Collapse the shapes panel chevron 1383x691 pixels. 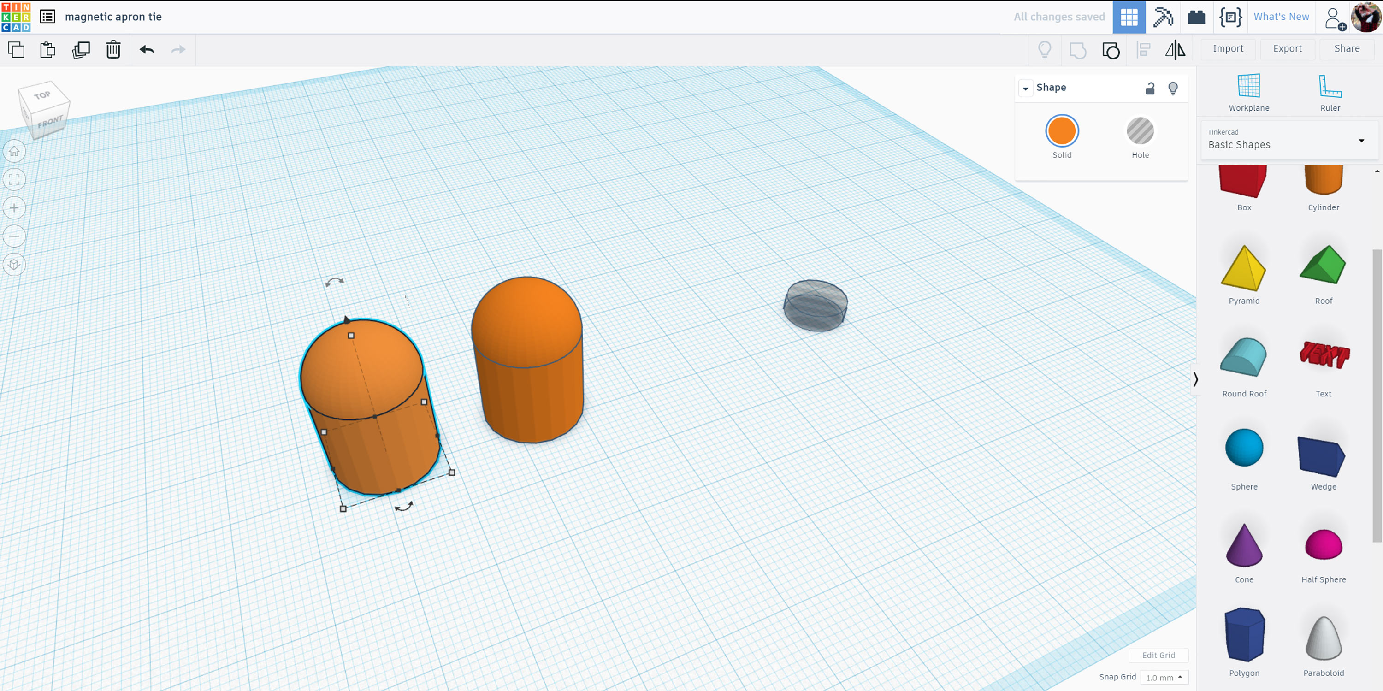[1195, 379]
